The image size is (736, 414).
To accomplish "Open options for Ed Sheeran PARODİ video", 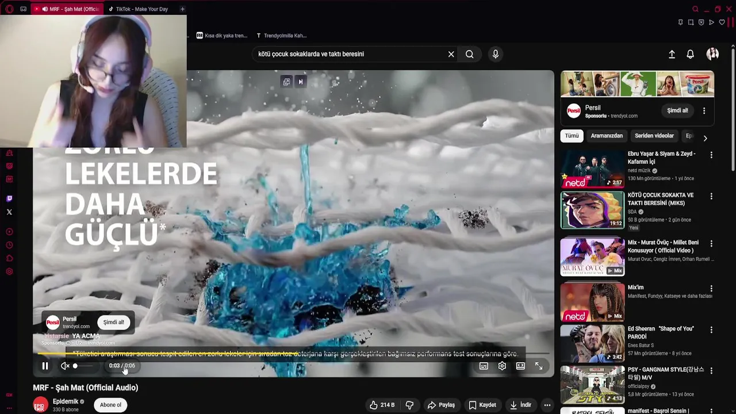I will point(711,330).
